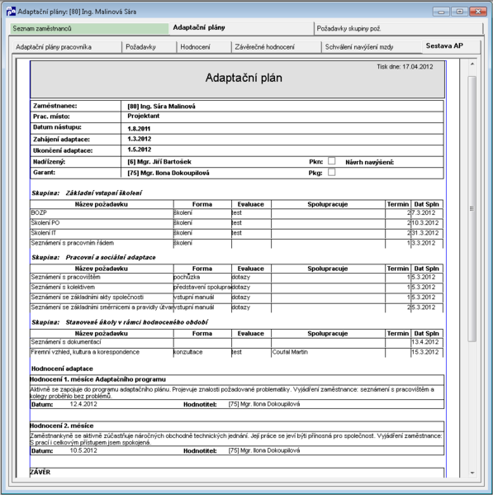Select the Schválení navýšení mzdy tab

tap(372, 47)
